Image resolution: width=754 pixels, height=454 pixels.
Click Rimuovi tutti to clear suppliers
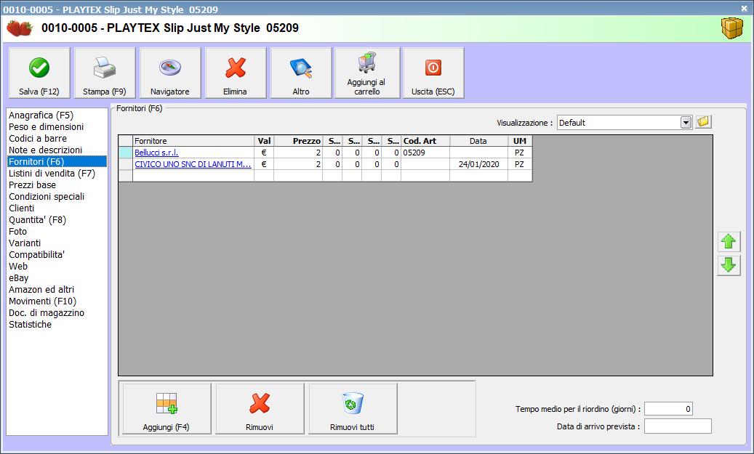click(353, 409)
